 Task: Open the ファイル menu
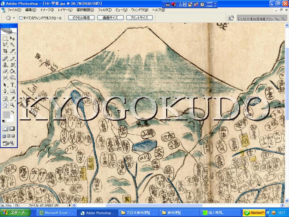click(14, 10)
